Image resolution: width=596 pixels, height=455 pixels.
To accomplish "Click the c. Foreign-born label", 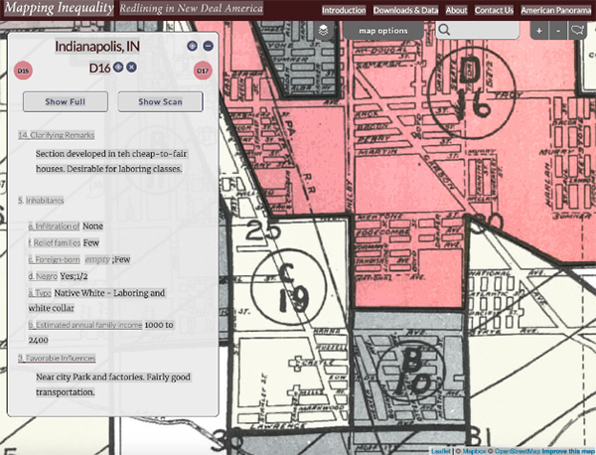I will [54, 259].
